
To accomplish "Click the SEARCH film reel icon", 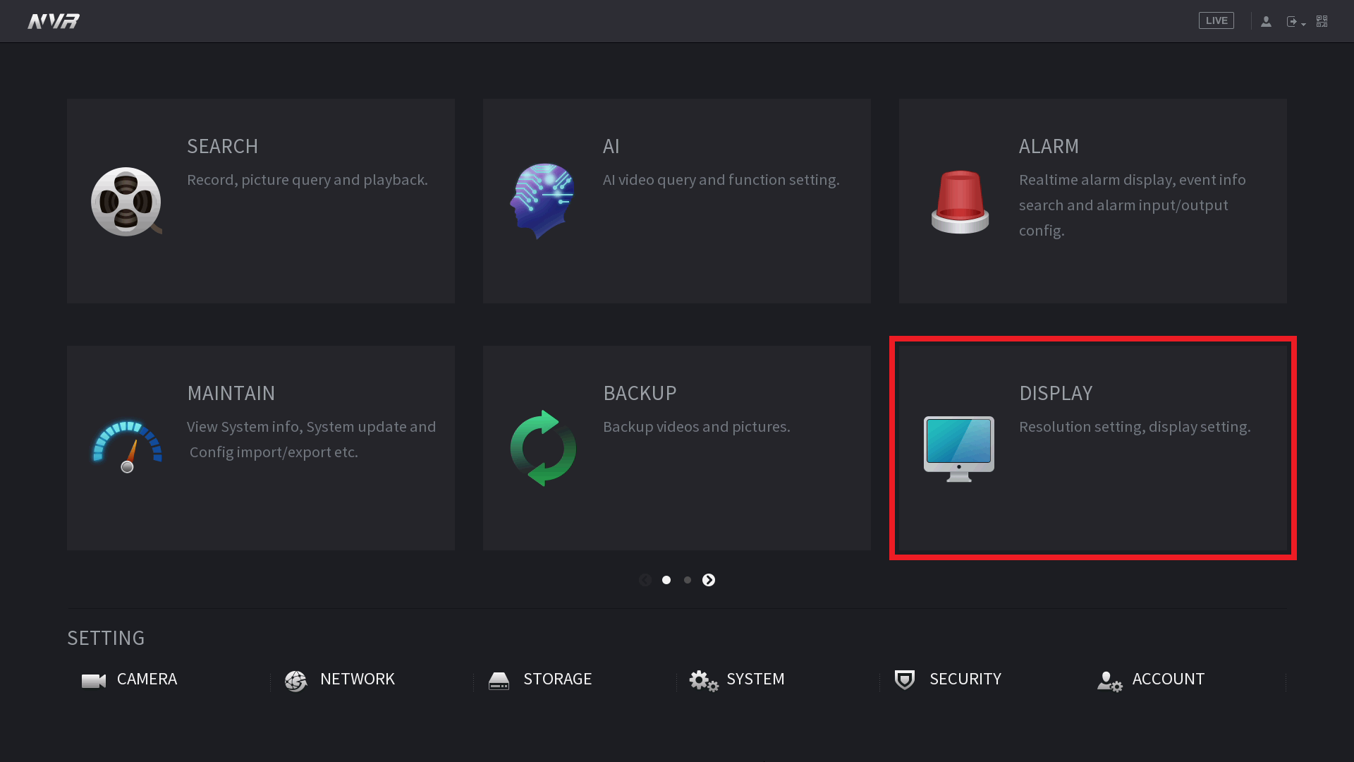I will pyautogui.click(x=126, y=202).
